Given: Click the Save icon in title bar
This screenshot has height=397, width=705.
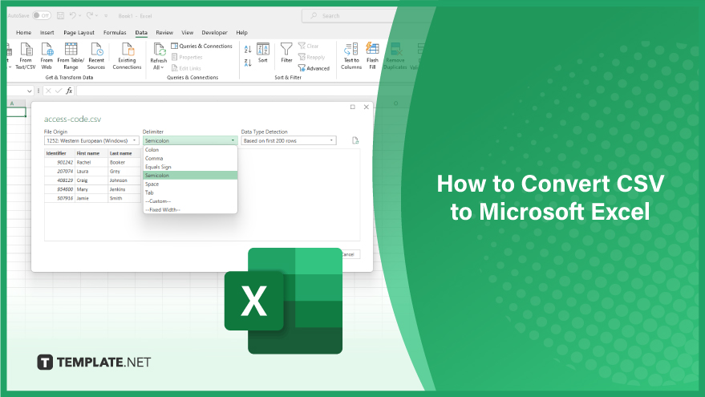Looking at the screenshot, I should click(x=60, y=16).
